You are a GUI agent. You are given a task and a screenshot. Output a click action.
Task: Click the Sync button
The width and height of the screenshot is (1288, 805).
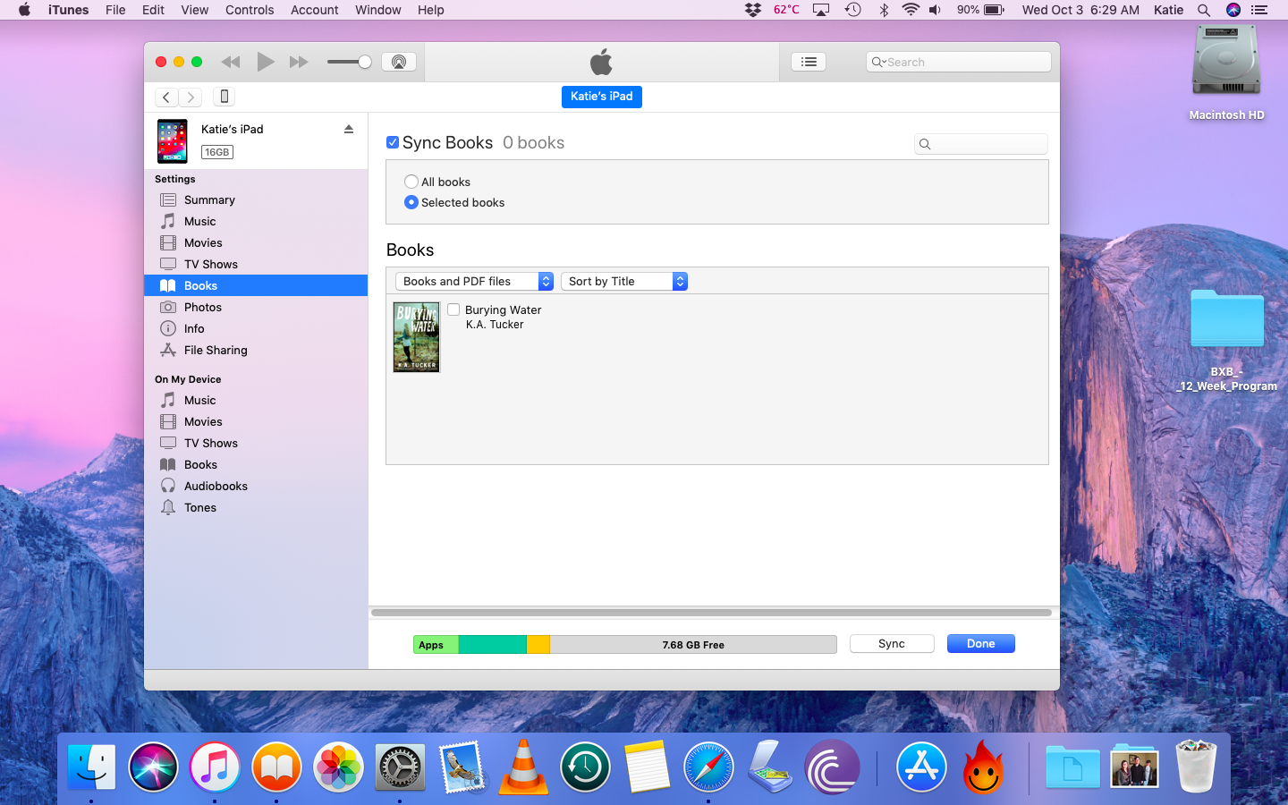[x=892, y=644]
